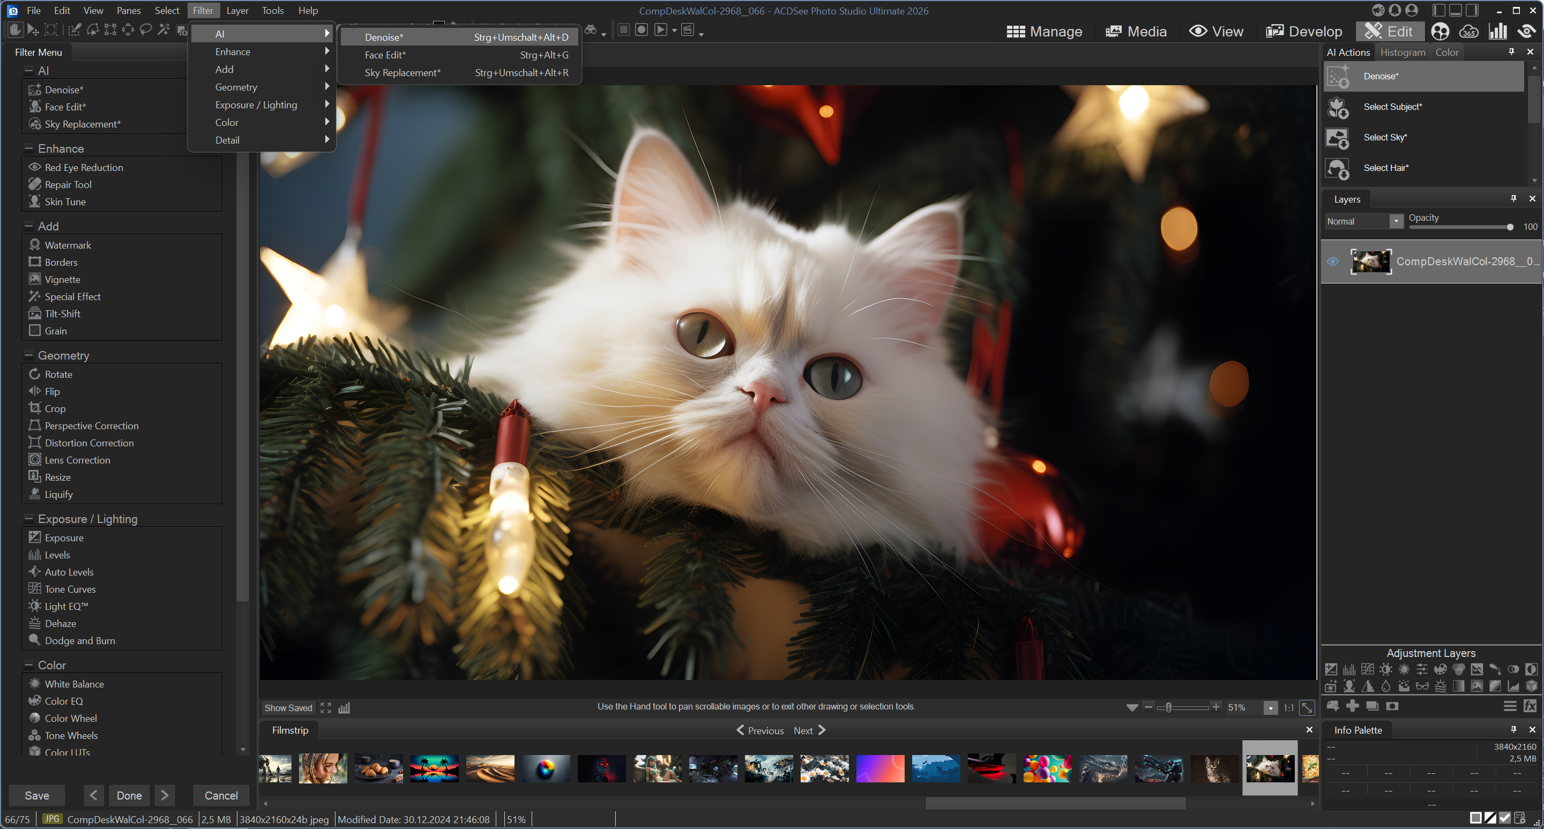Click the Select Subject AI action icon
Image resolution: width=1544 pixels, height=829 pixels.
click(x=1337, y=107)
